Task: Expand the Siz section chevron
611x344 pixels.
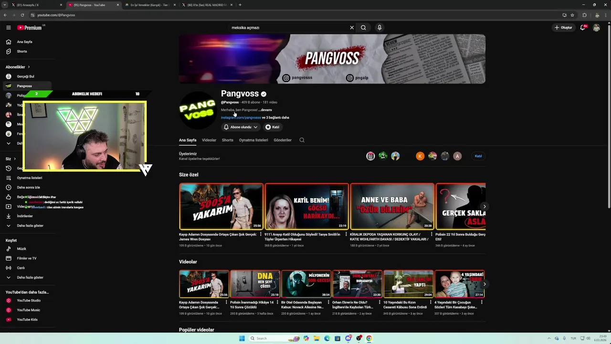Action: (15, 159)
